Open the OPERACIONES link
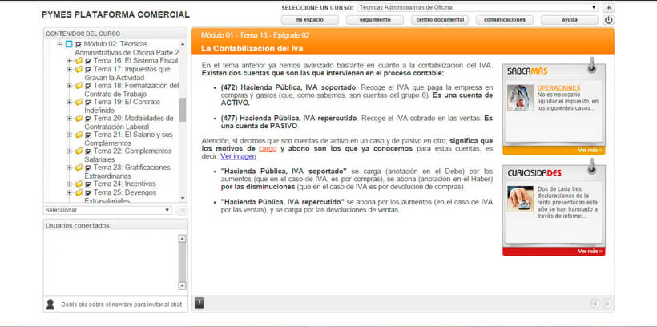The width and height of the screenshot is (657, 327). 558,87
